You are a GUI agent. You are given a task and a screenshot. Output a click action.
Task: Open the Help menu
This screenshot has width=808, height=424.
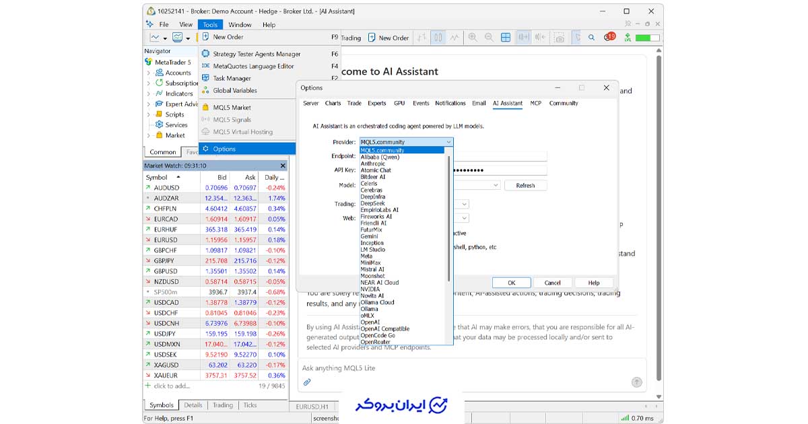tap(269, 25)
